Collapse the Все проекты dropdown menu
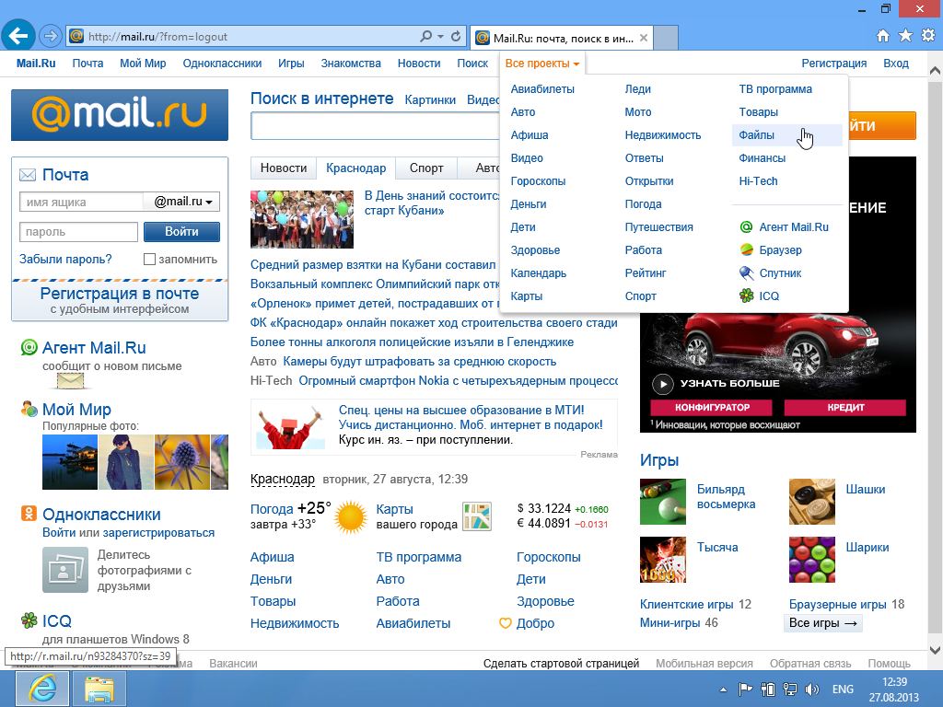Viewport: 943px width, 707px height. (541, 64)
